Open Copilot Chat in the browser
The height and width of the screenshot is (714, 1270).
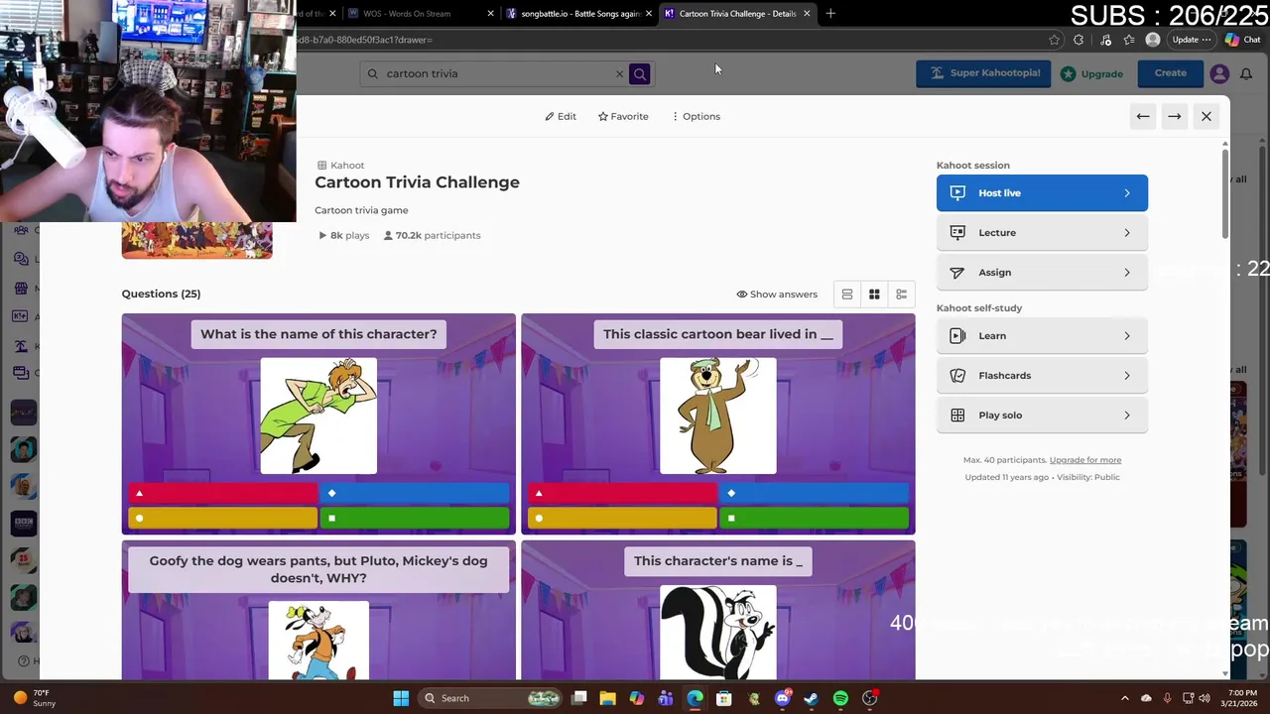pos(1245,40)
